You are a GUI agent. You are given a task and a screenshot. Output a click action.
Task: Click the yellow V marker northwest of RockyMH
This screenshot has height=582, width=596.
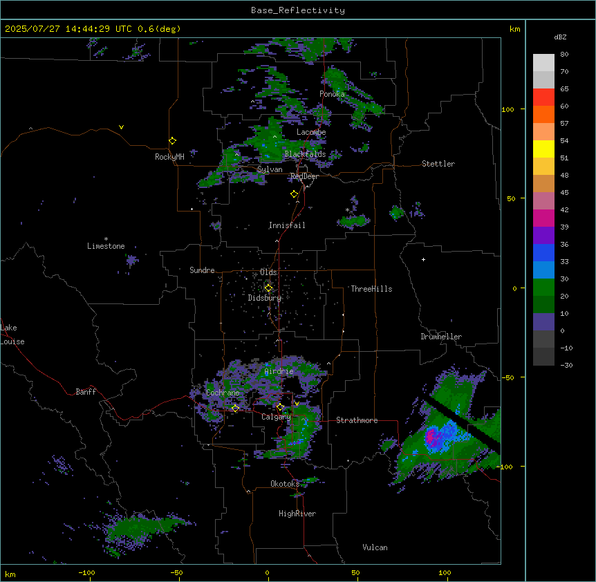(x=121, y=127)
